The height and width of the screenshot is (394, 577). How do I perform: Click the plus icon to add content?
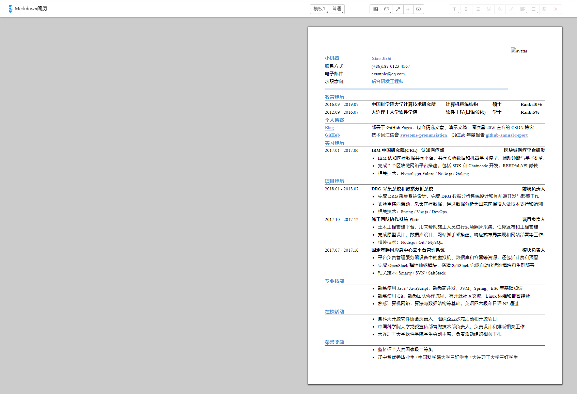(408, 9)
